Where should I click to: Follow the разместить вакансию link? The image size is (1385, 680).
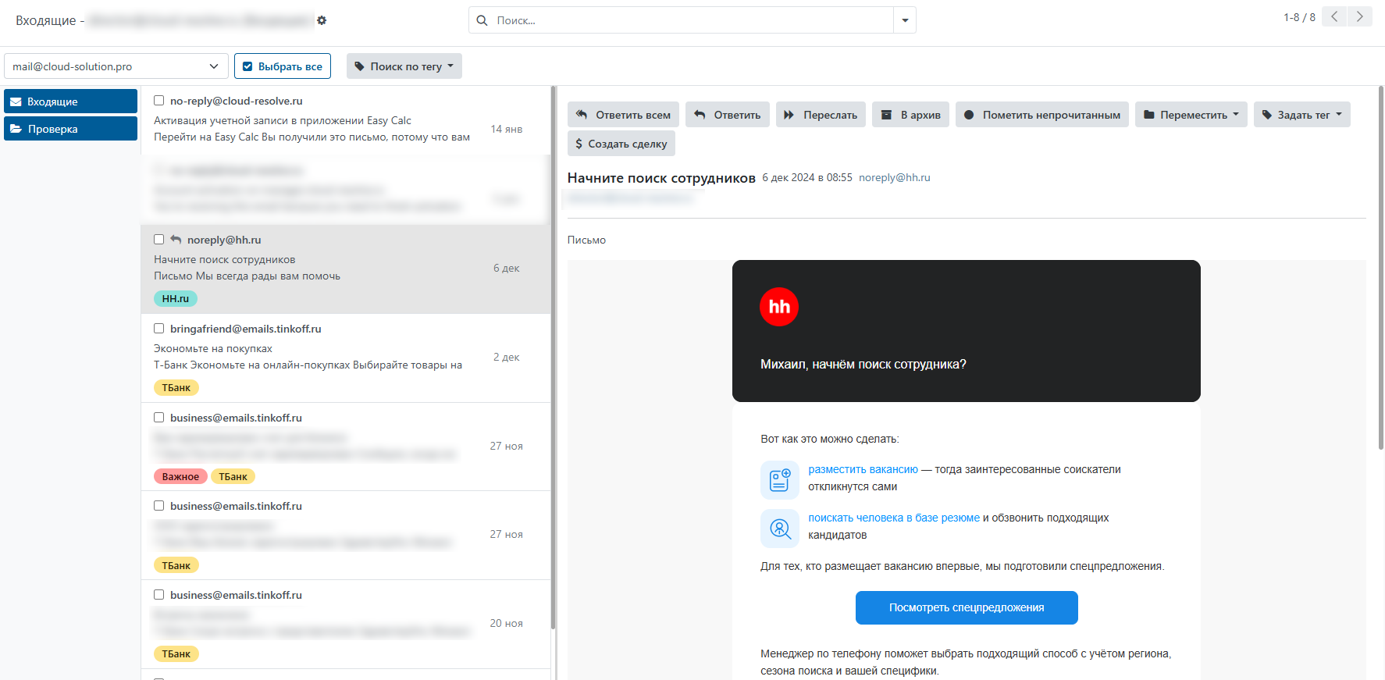coord(863,469)
